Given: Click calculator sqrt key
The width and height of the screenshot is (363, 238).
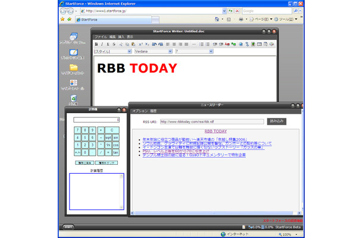Looking at the screenshot, I should 108,137.
